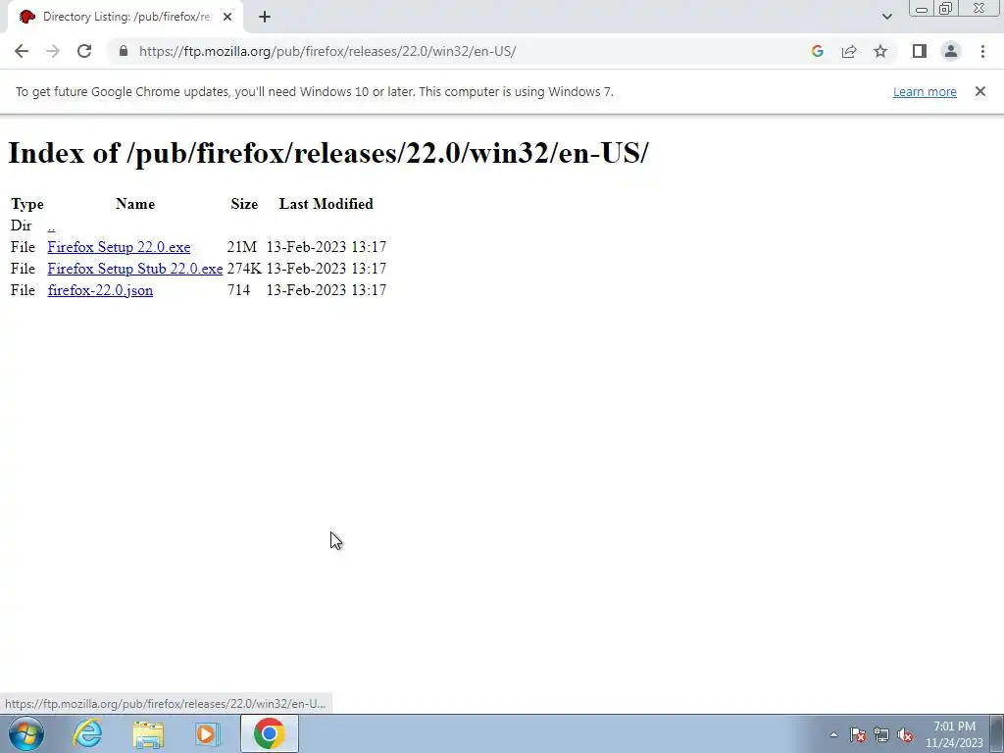
Task: Open the Action Center flag icon
Action: pos(858,735)
